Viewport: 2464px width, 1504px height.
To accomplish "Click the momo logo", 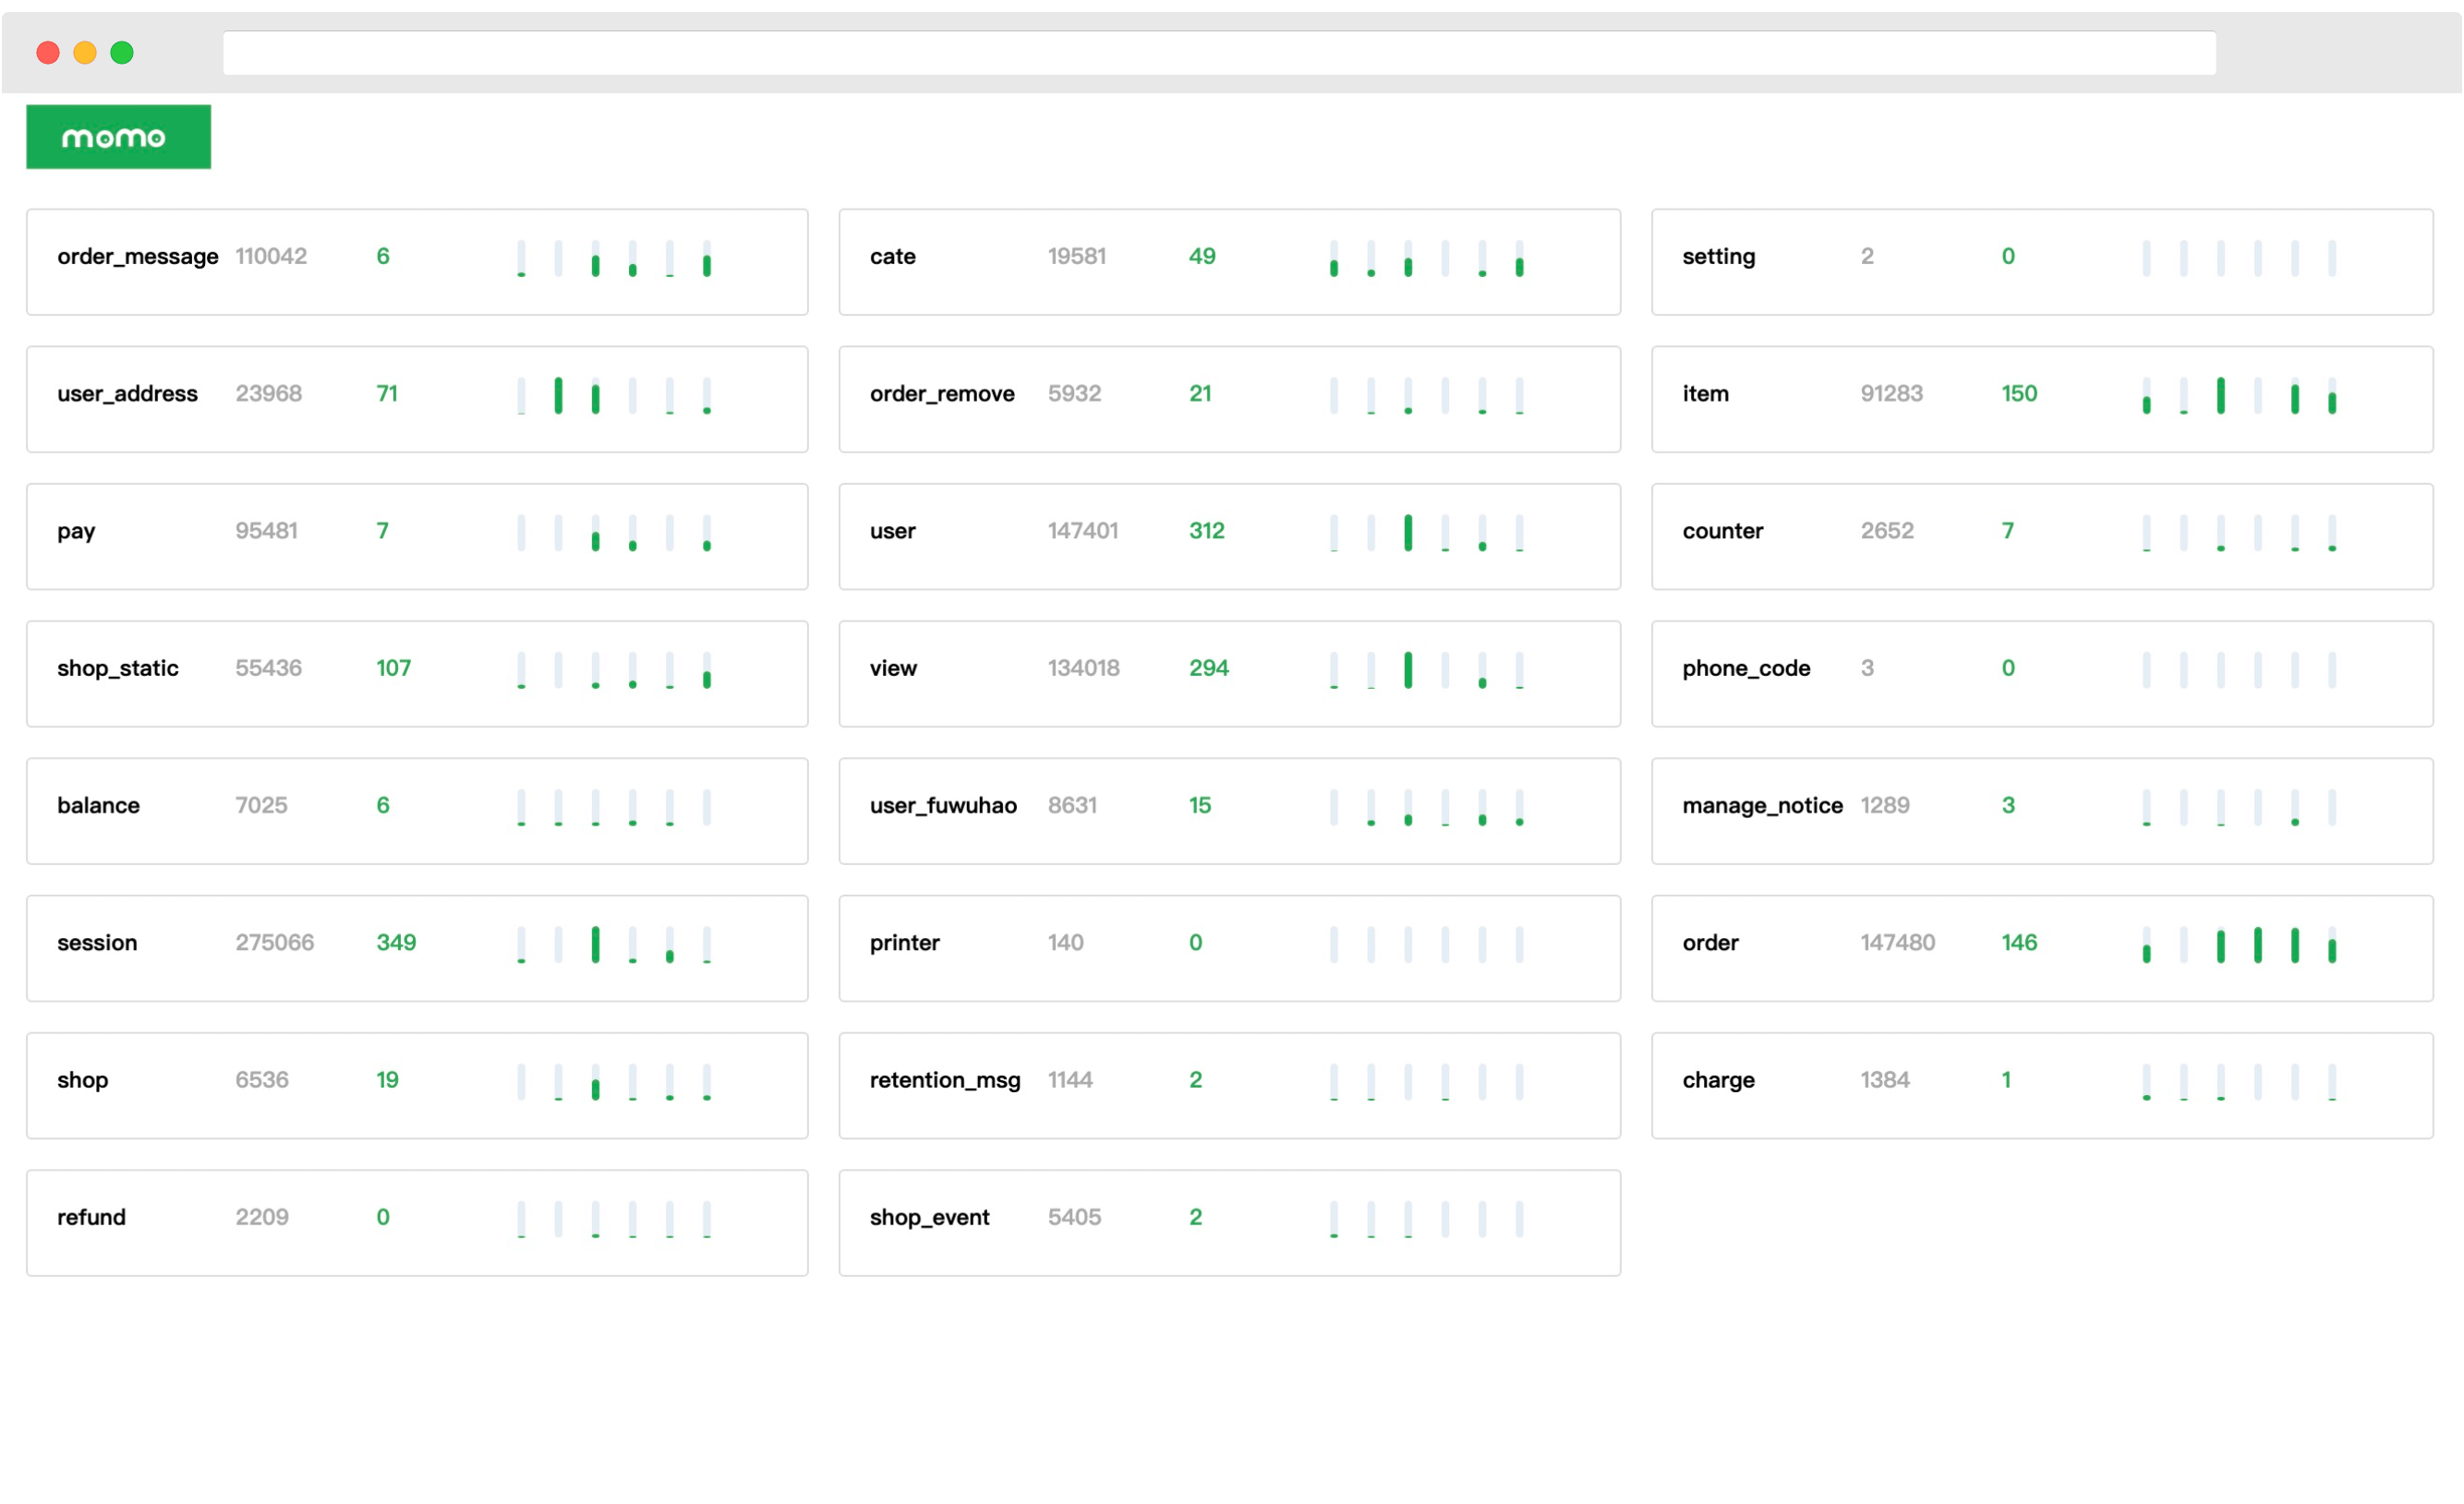I will [x=117, y=136].
